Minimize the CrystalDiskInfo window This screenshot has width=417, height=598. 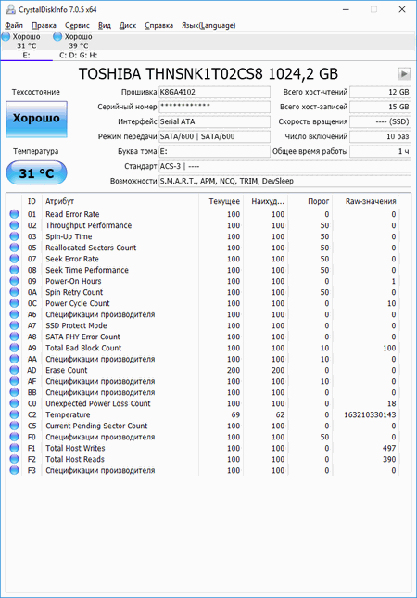click(346, 9)
